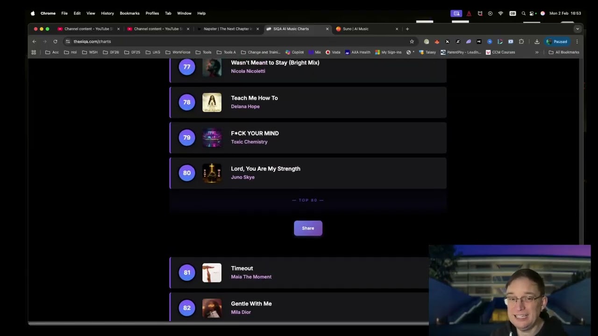598x336 pixels.
Task: Open the Bookmarks menu in menu bar
Action: 129,14
